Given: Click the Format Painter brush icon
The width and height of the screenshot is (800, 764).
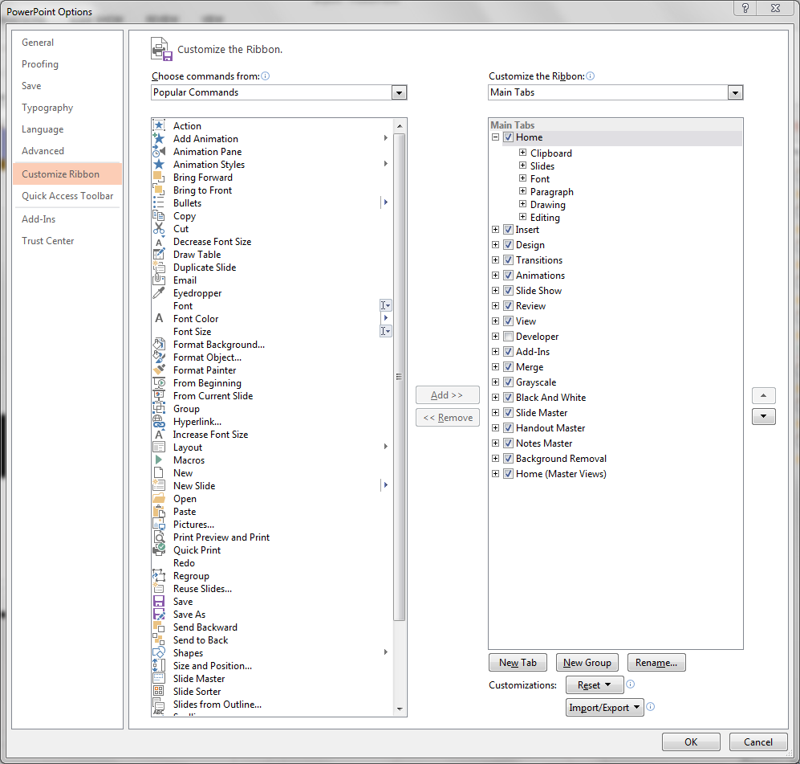Looking at the screenshot, I should click(159, 370).
